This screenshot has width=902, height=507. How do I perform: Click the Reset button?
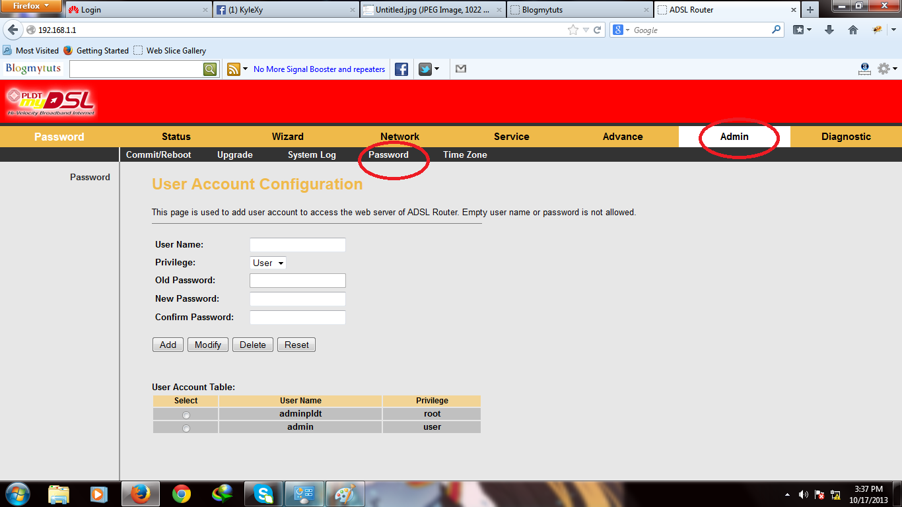pyautogui.click(x=296, y=345)
